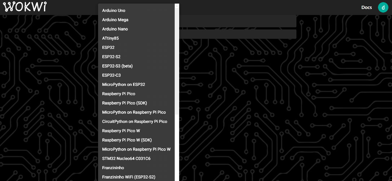
Task: Click the dropdown list scrollbar thumb
Action: (177, 61)
